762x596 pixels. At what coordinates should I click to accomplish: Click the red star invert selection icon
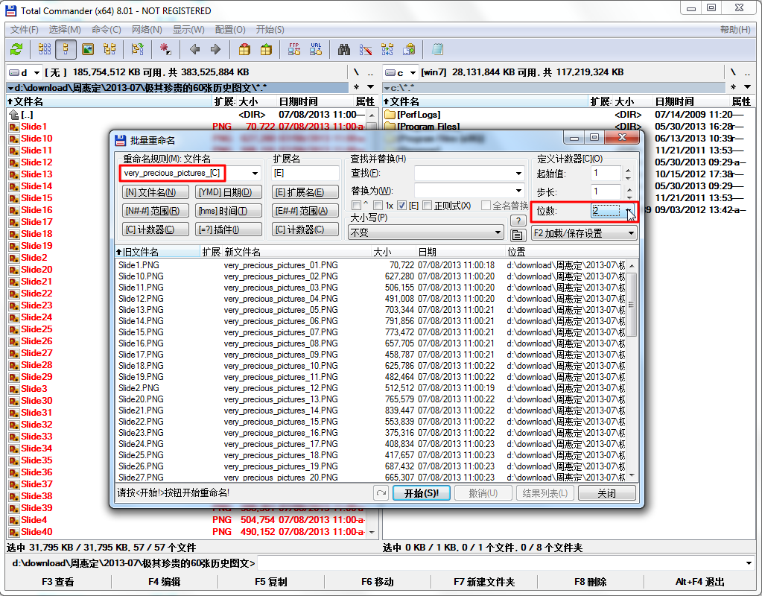coord(165,49)
